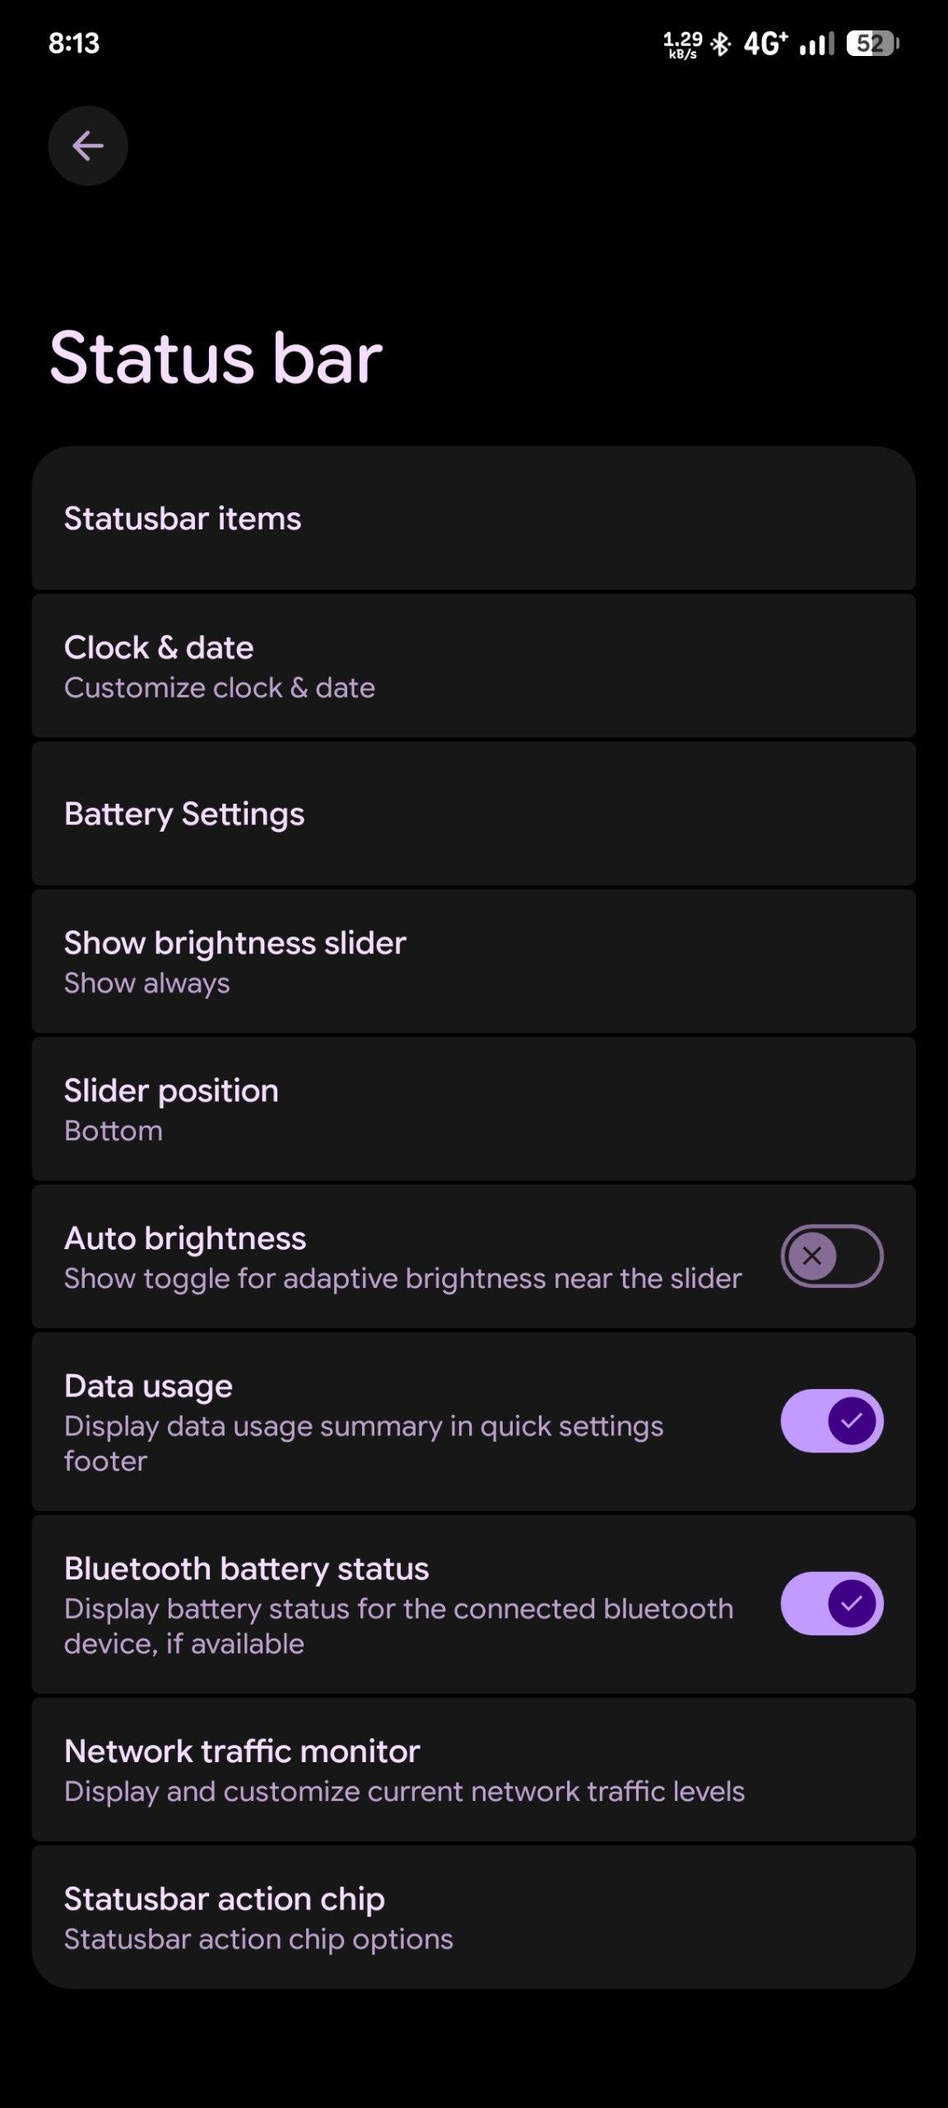Tap the Data usage summary description
Screen dimensions: 948x2108
pyautogui.click(x=364, y=1443)
